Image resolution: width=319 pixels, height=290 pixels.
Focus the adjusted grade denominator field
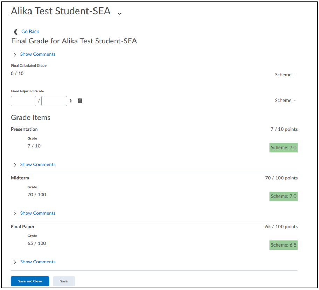54,101
